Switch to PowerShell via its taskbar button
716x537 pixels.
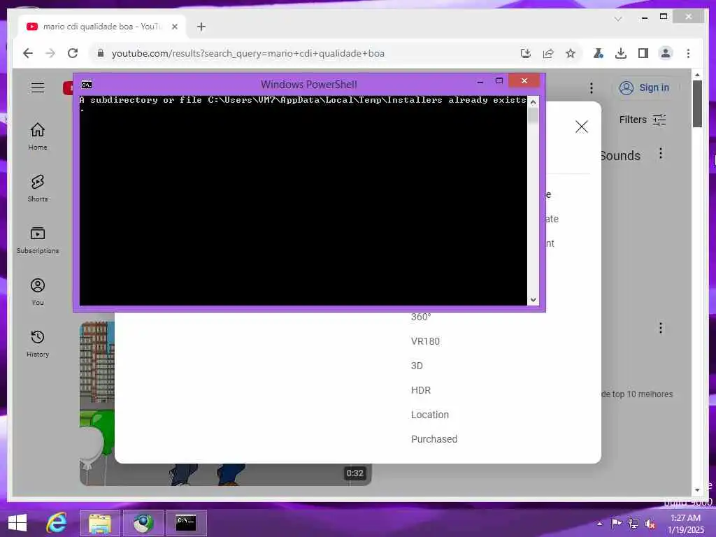pos(186,523)
